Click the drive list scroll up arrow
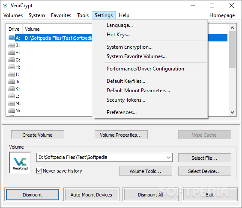The image size is (242, 208). 232,28
